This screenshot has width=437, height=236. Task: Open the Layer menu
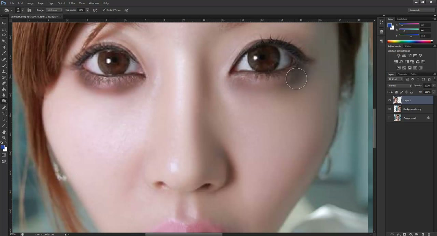(41, 3)
